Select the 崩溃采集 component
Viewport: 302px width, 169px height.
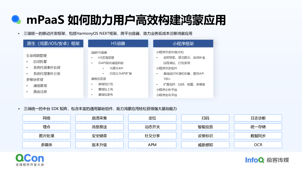click(x=99, y=118)
